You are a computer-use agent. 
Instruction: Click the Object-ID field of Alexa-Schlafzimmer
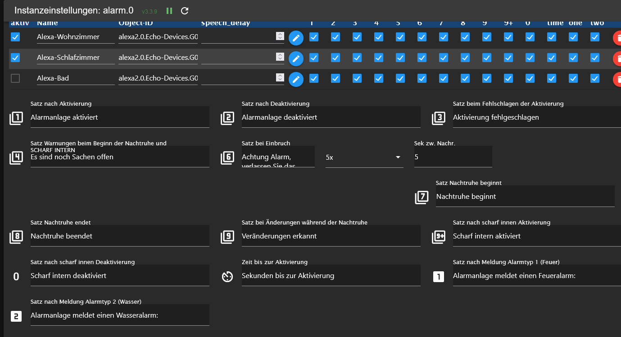(x=158, y=58)
